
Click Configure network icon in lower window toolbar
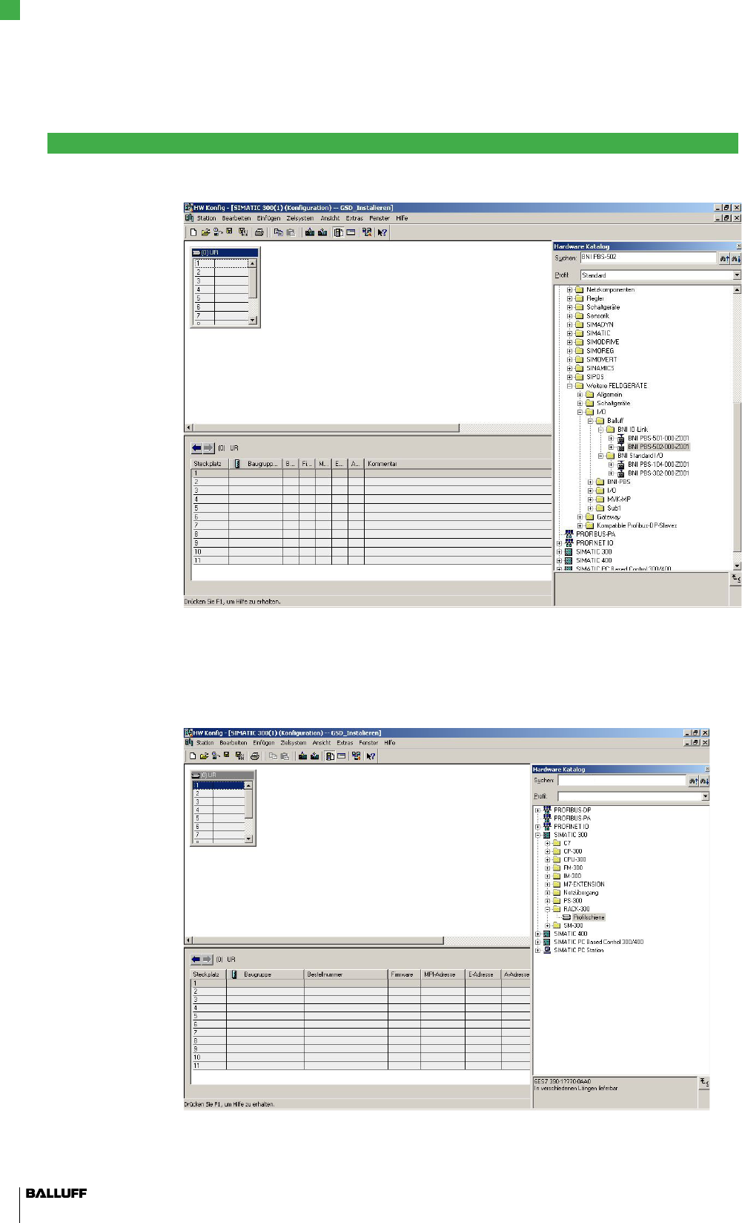click(357, 756)
